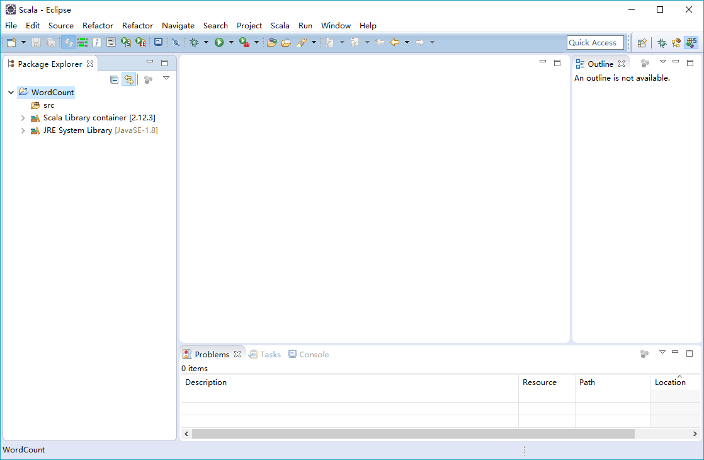Maximize the Package Explorer view
This screenshot has width=704, height=460.
(164, 63)
